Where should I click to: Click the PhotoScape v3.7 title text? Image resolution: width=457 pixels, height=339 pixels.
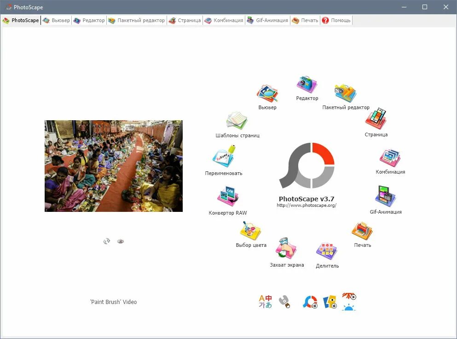[307, 199]
